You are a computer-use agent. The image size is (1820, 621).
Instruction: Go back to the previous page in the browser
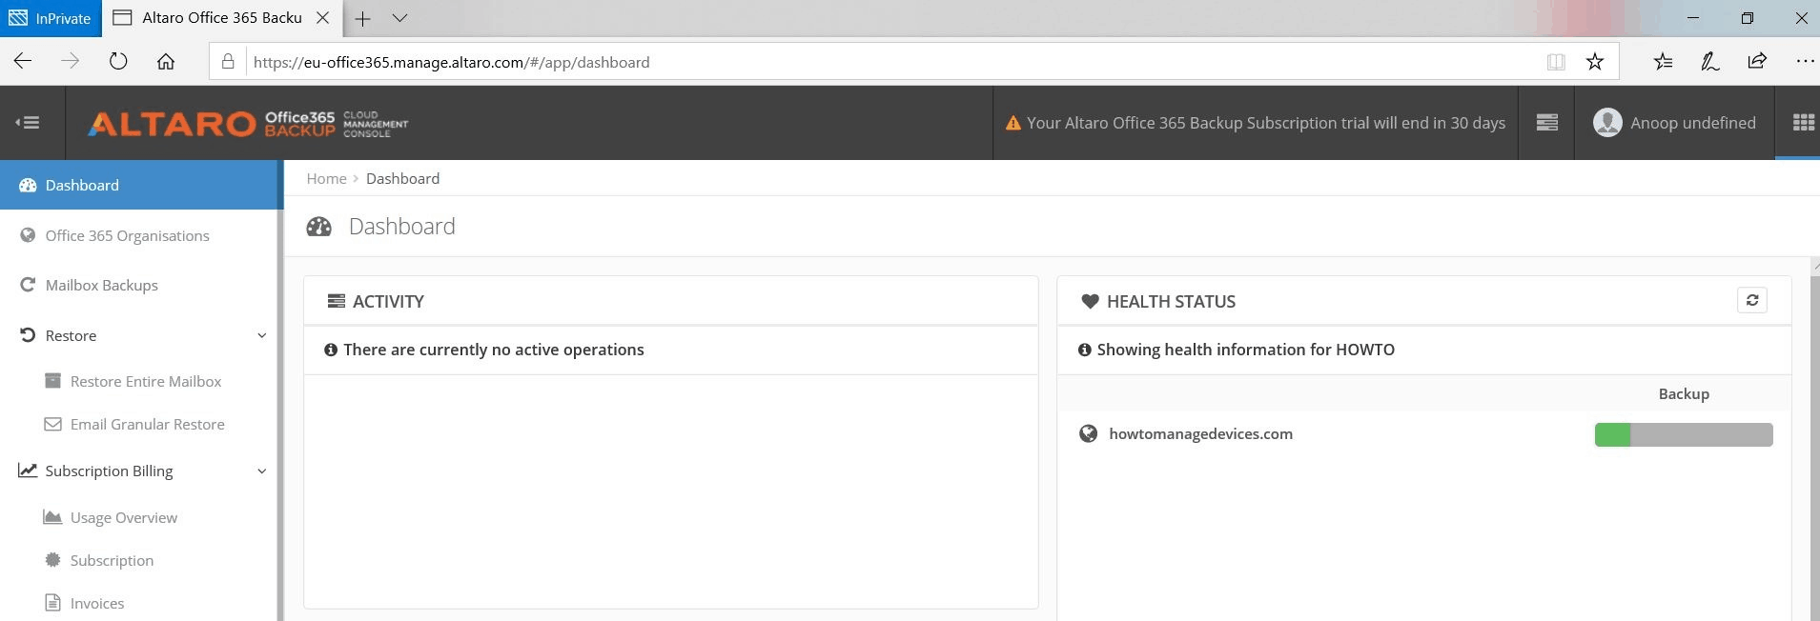[x=24, y=61]
